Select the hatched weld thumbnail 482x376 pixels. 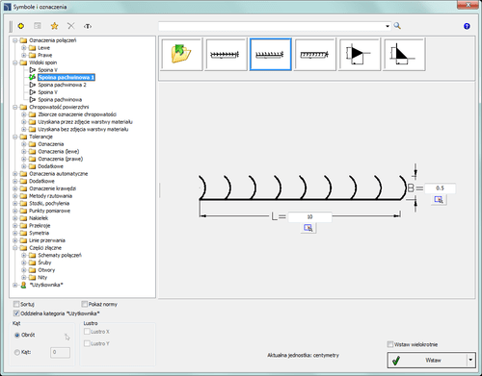315,54
